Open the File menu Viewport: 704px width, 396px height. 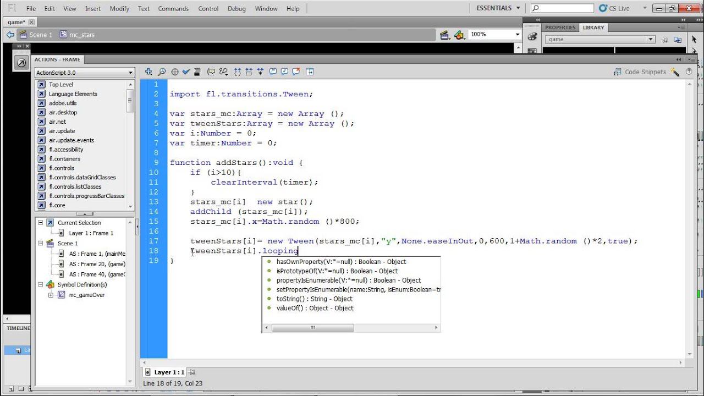[31, 8]
